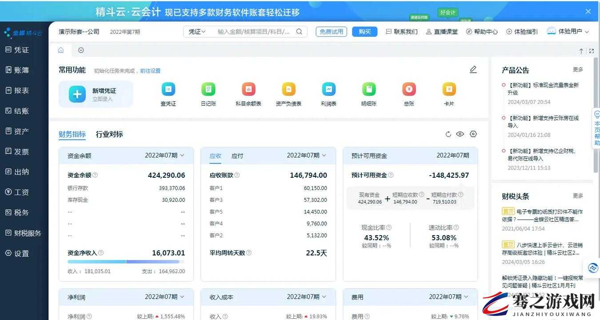Click the help icon beside 速动比率
Viewport: 600px width, 320px height.
(x=456, y=228)
